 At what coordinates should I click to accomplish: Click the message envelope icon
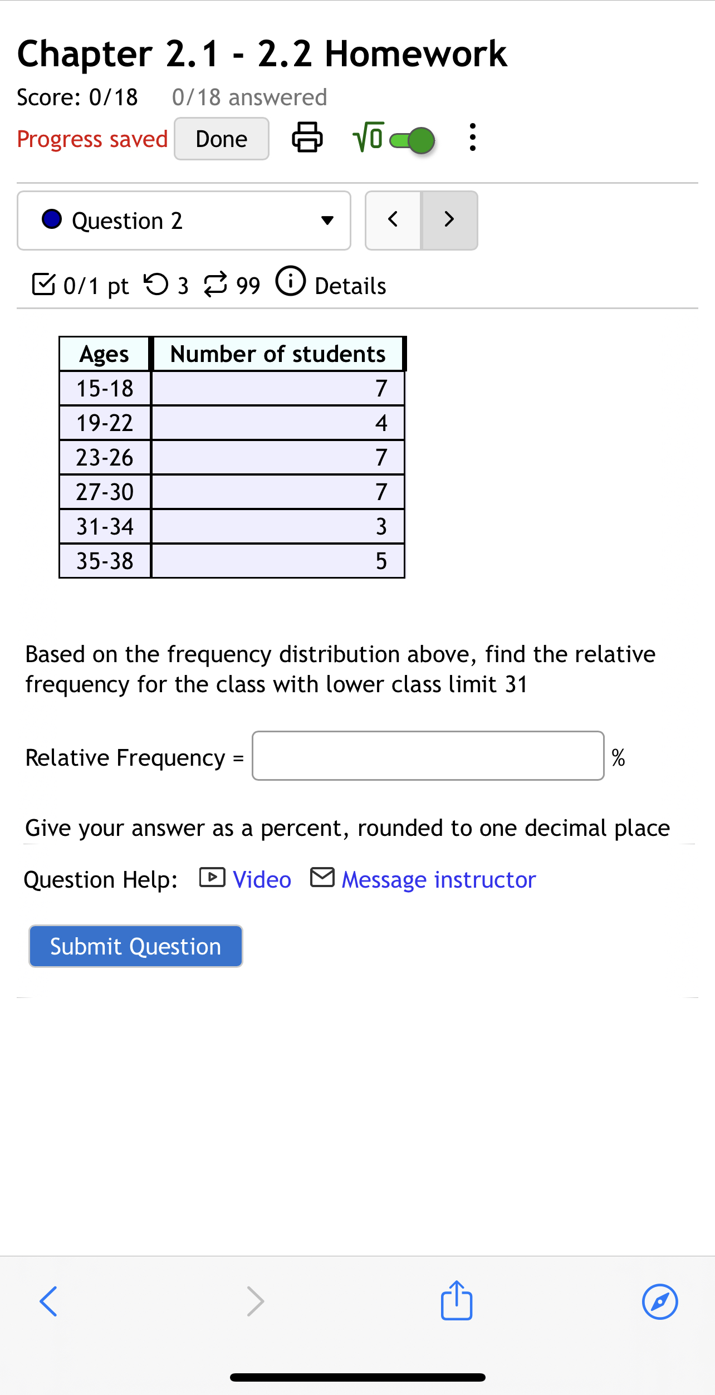[322, 879]
